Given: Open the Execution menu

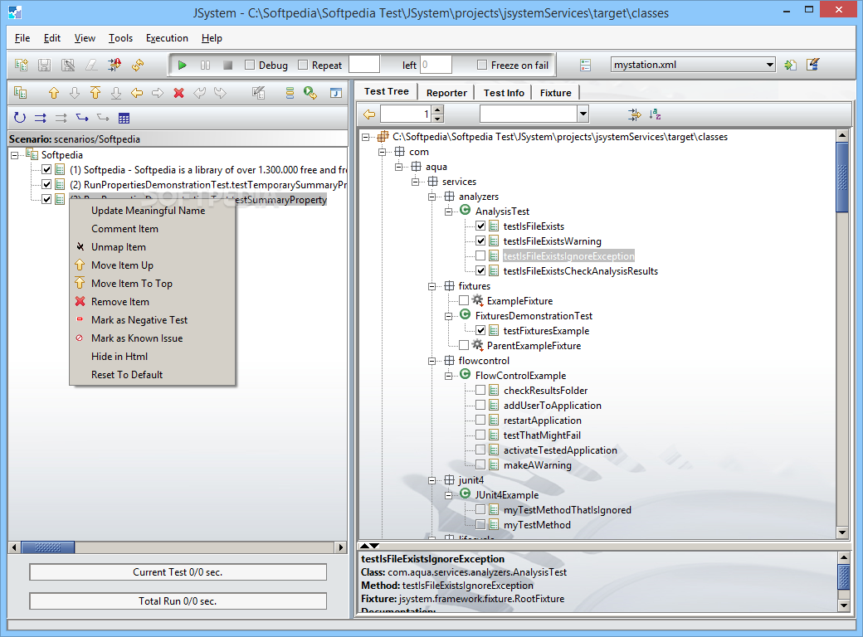Looking at the screenshot, I should (167, 38).
